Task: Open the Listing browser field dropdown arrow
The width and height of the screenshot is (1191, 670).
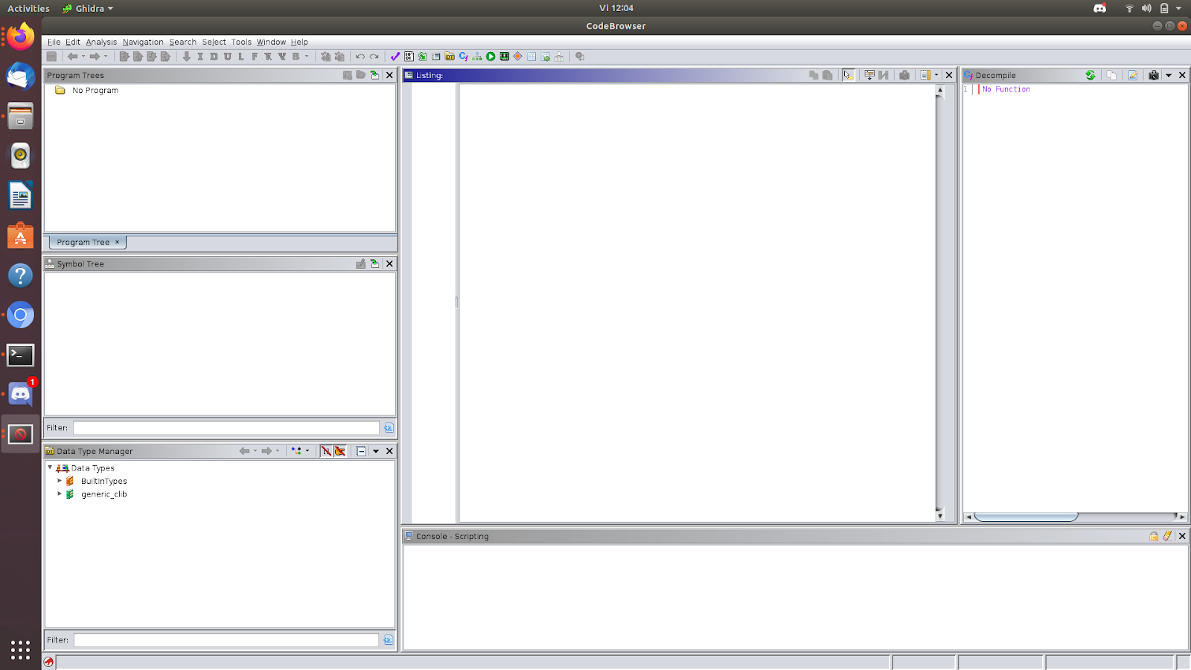Action: 936,75
